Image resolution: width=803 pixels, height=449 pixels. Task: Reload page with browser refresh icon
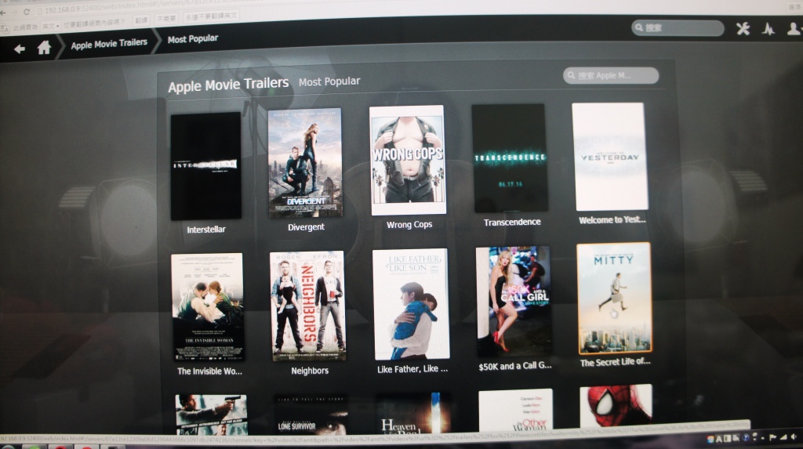[x=27, y=12]
